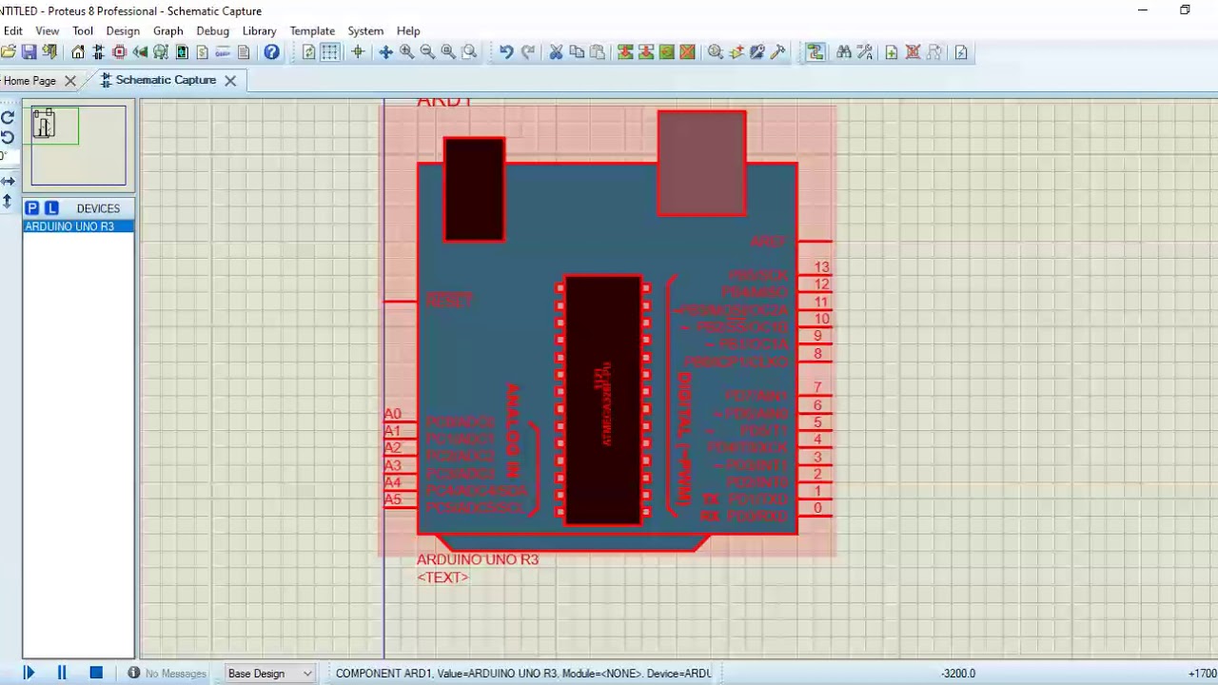Start simulation with Play button

pyautogui.click(x=29, y=673)
